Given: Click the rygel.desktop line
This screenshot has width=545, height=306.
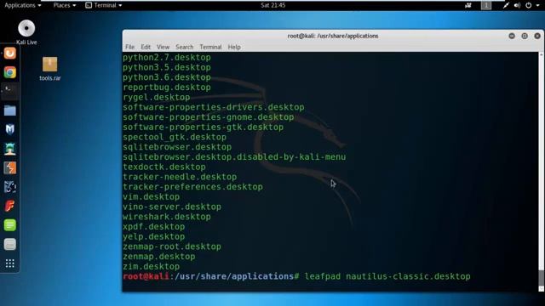Looking at the screenshot, I should (157, 97).
